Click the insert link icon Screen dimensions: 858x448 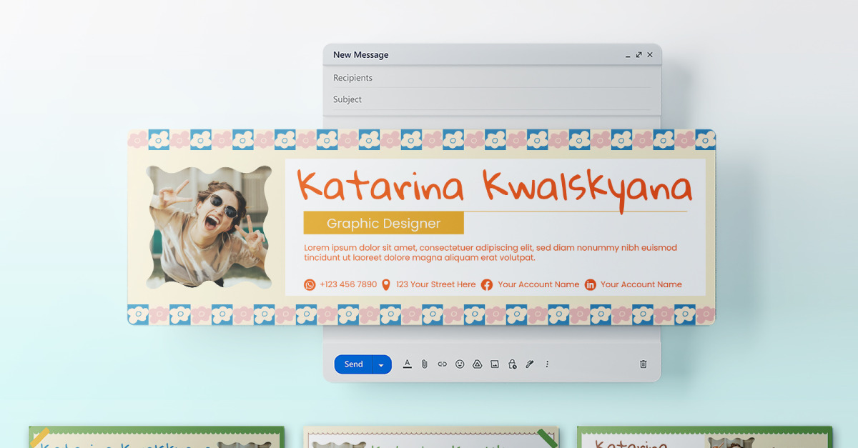[442, 364]
